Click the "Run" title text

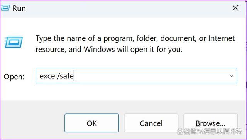pos(19,8)
